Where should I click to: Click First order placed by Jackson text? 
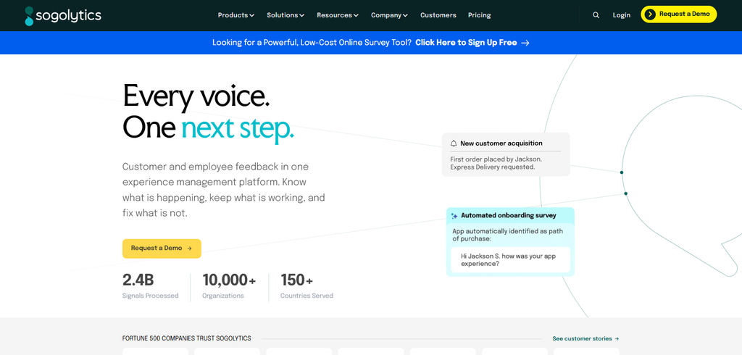tap(496, 159)
